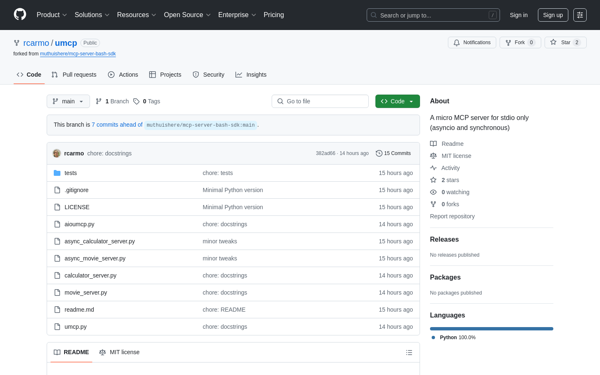This screenshot has width=600, height=375.
Task: Open the Releases heading link
Action: [444, 240]
